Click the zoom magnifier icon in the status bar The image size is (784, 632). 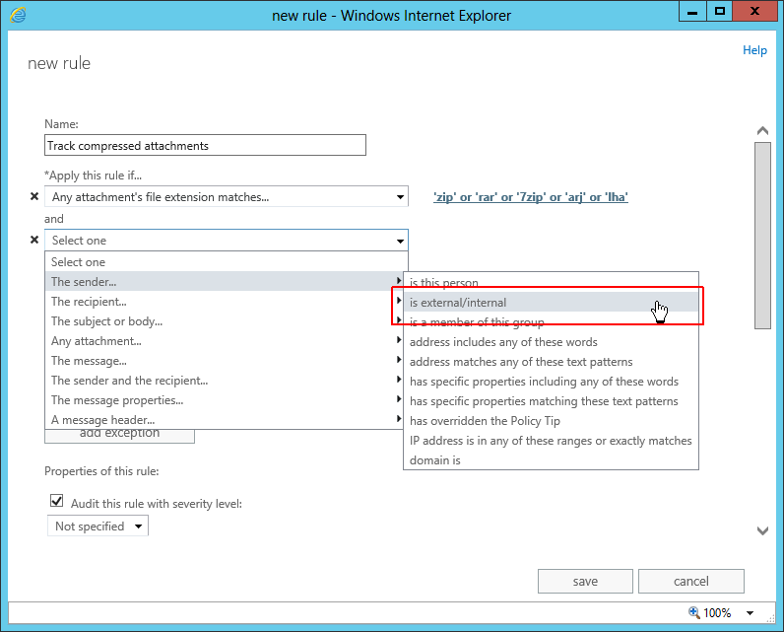point(694,612)
